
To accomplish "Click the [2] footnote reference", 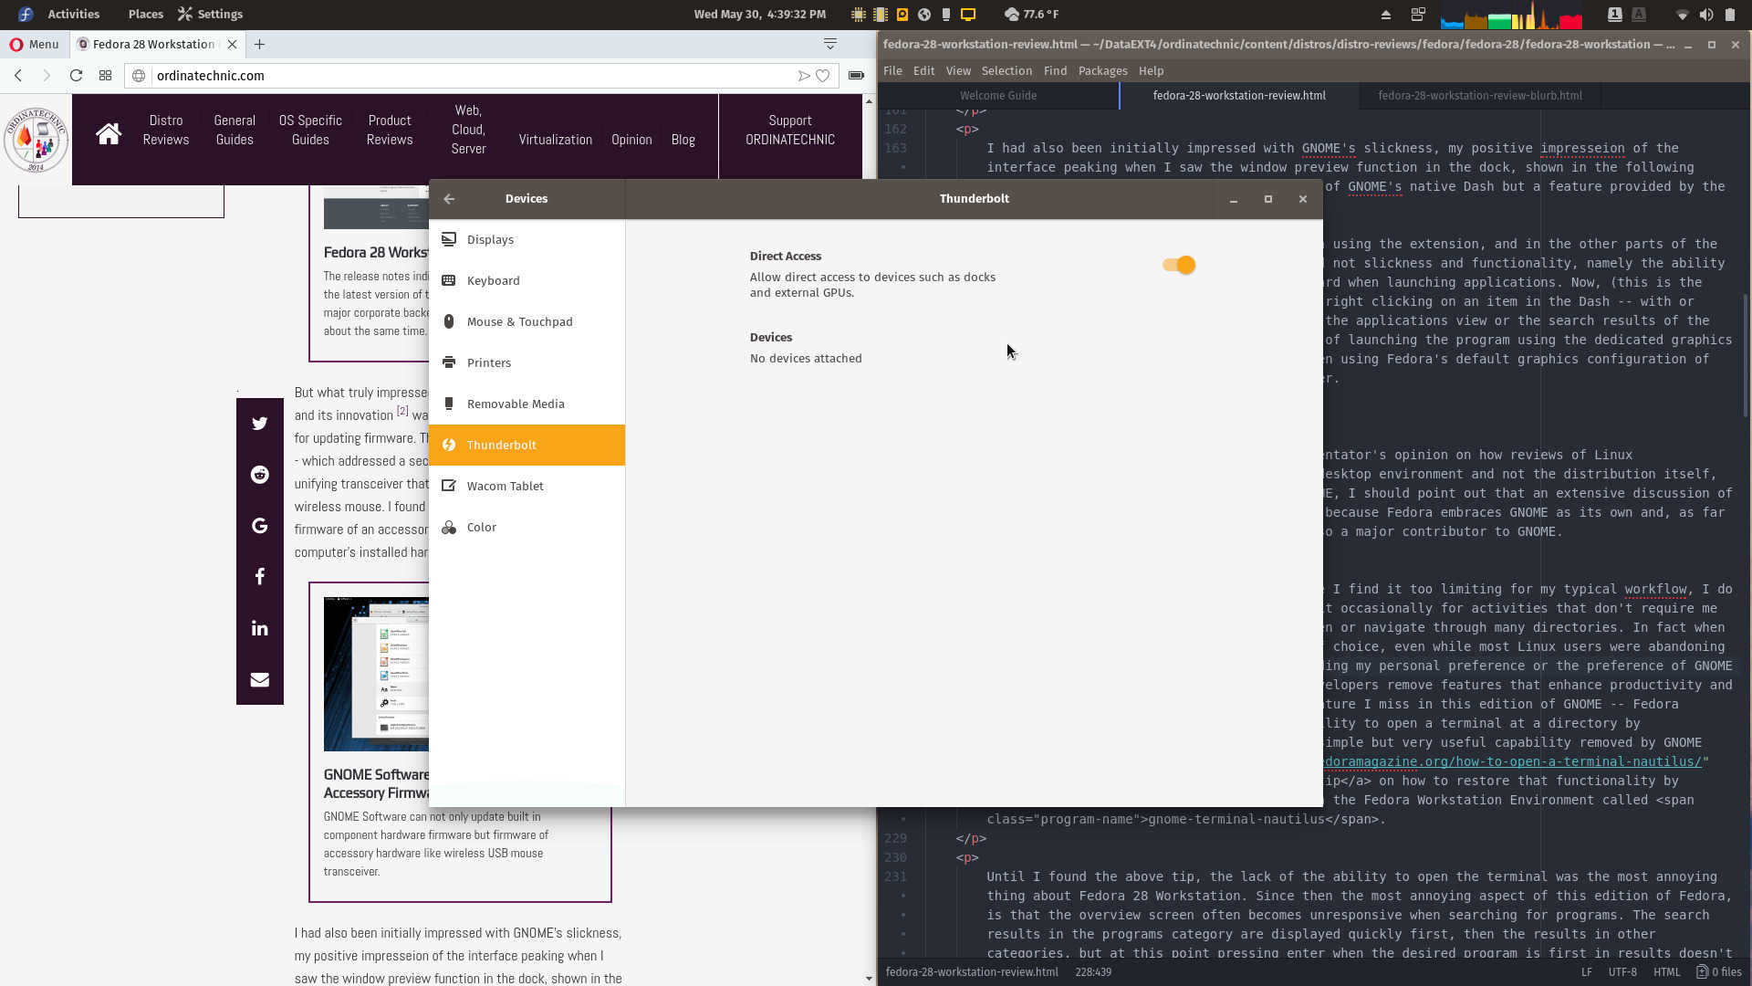I will [402, 411].
